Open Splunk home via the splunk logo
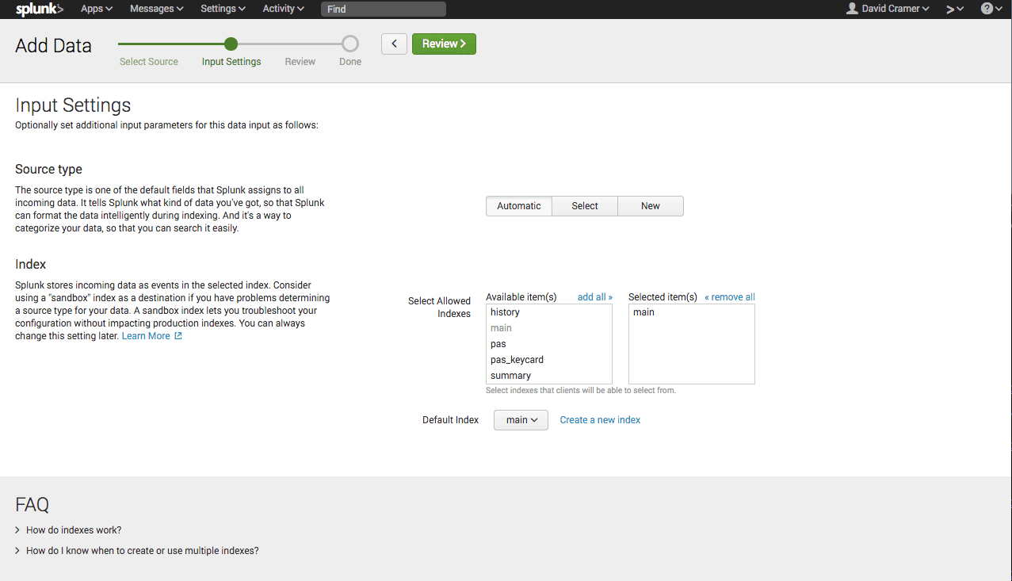This screenshot has width=1012, height=581. pos(37,9)
